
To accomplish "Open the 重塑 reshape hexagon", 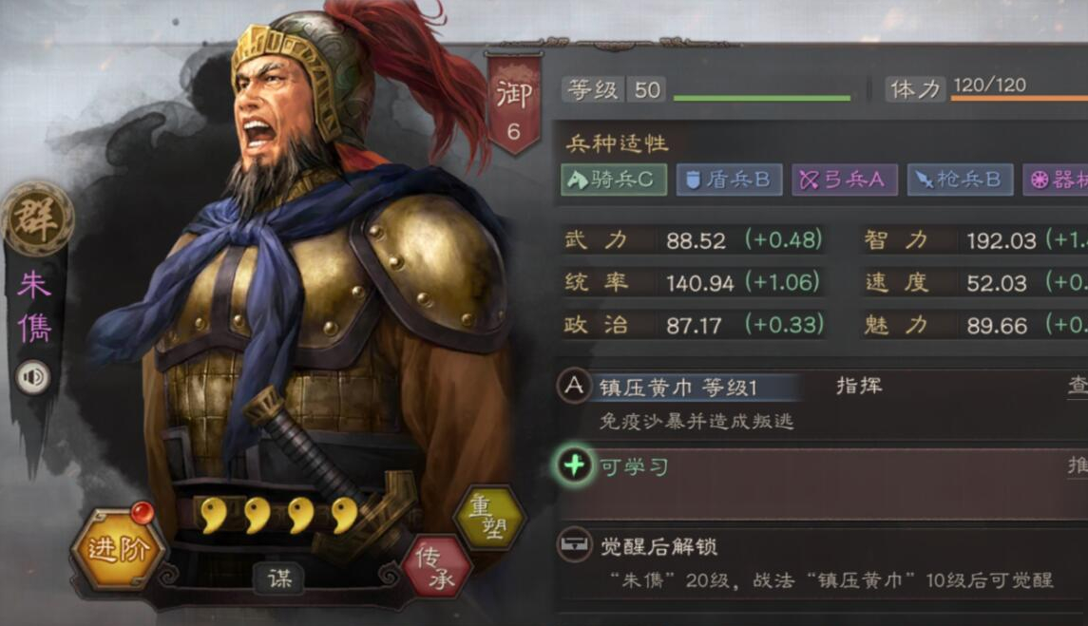I will pyautogui.click(x=490, y=517).
